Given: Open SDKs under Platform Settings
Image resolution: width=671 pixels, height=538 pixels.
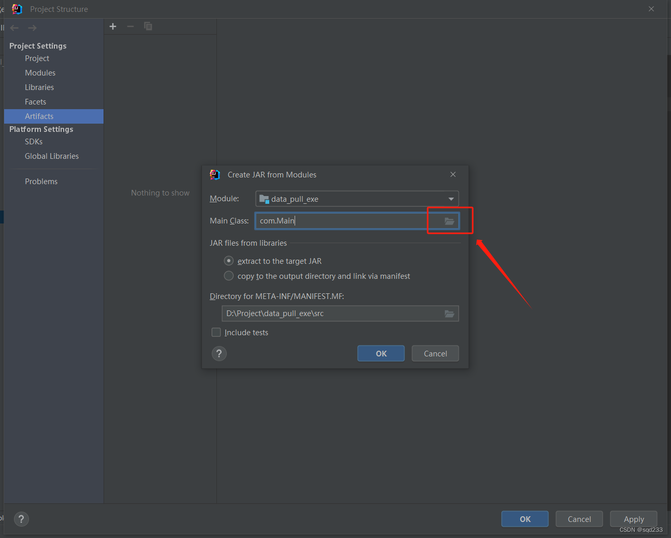Looking at the screenshot, I should coord(34,142).
